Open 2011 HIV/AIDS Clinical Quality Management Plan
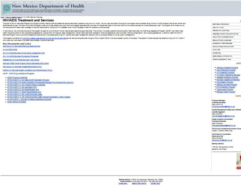The image size is (241, 186). click(24, 53)
